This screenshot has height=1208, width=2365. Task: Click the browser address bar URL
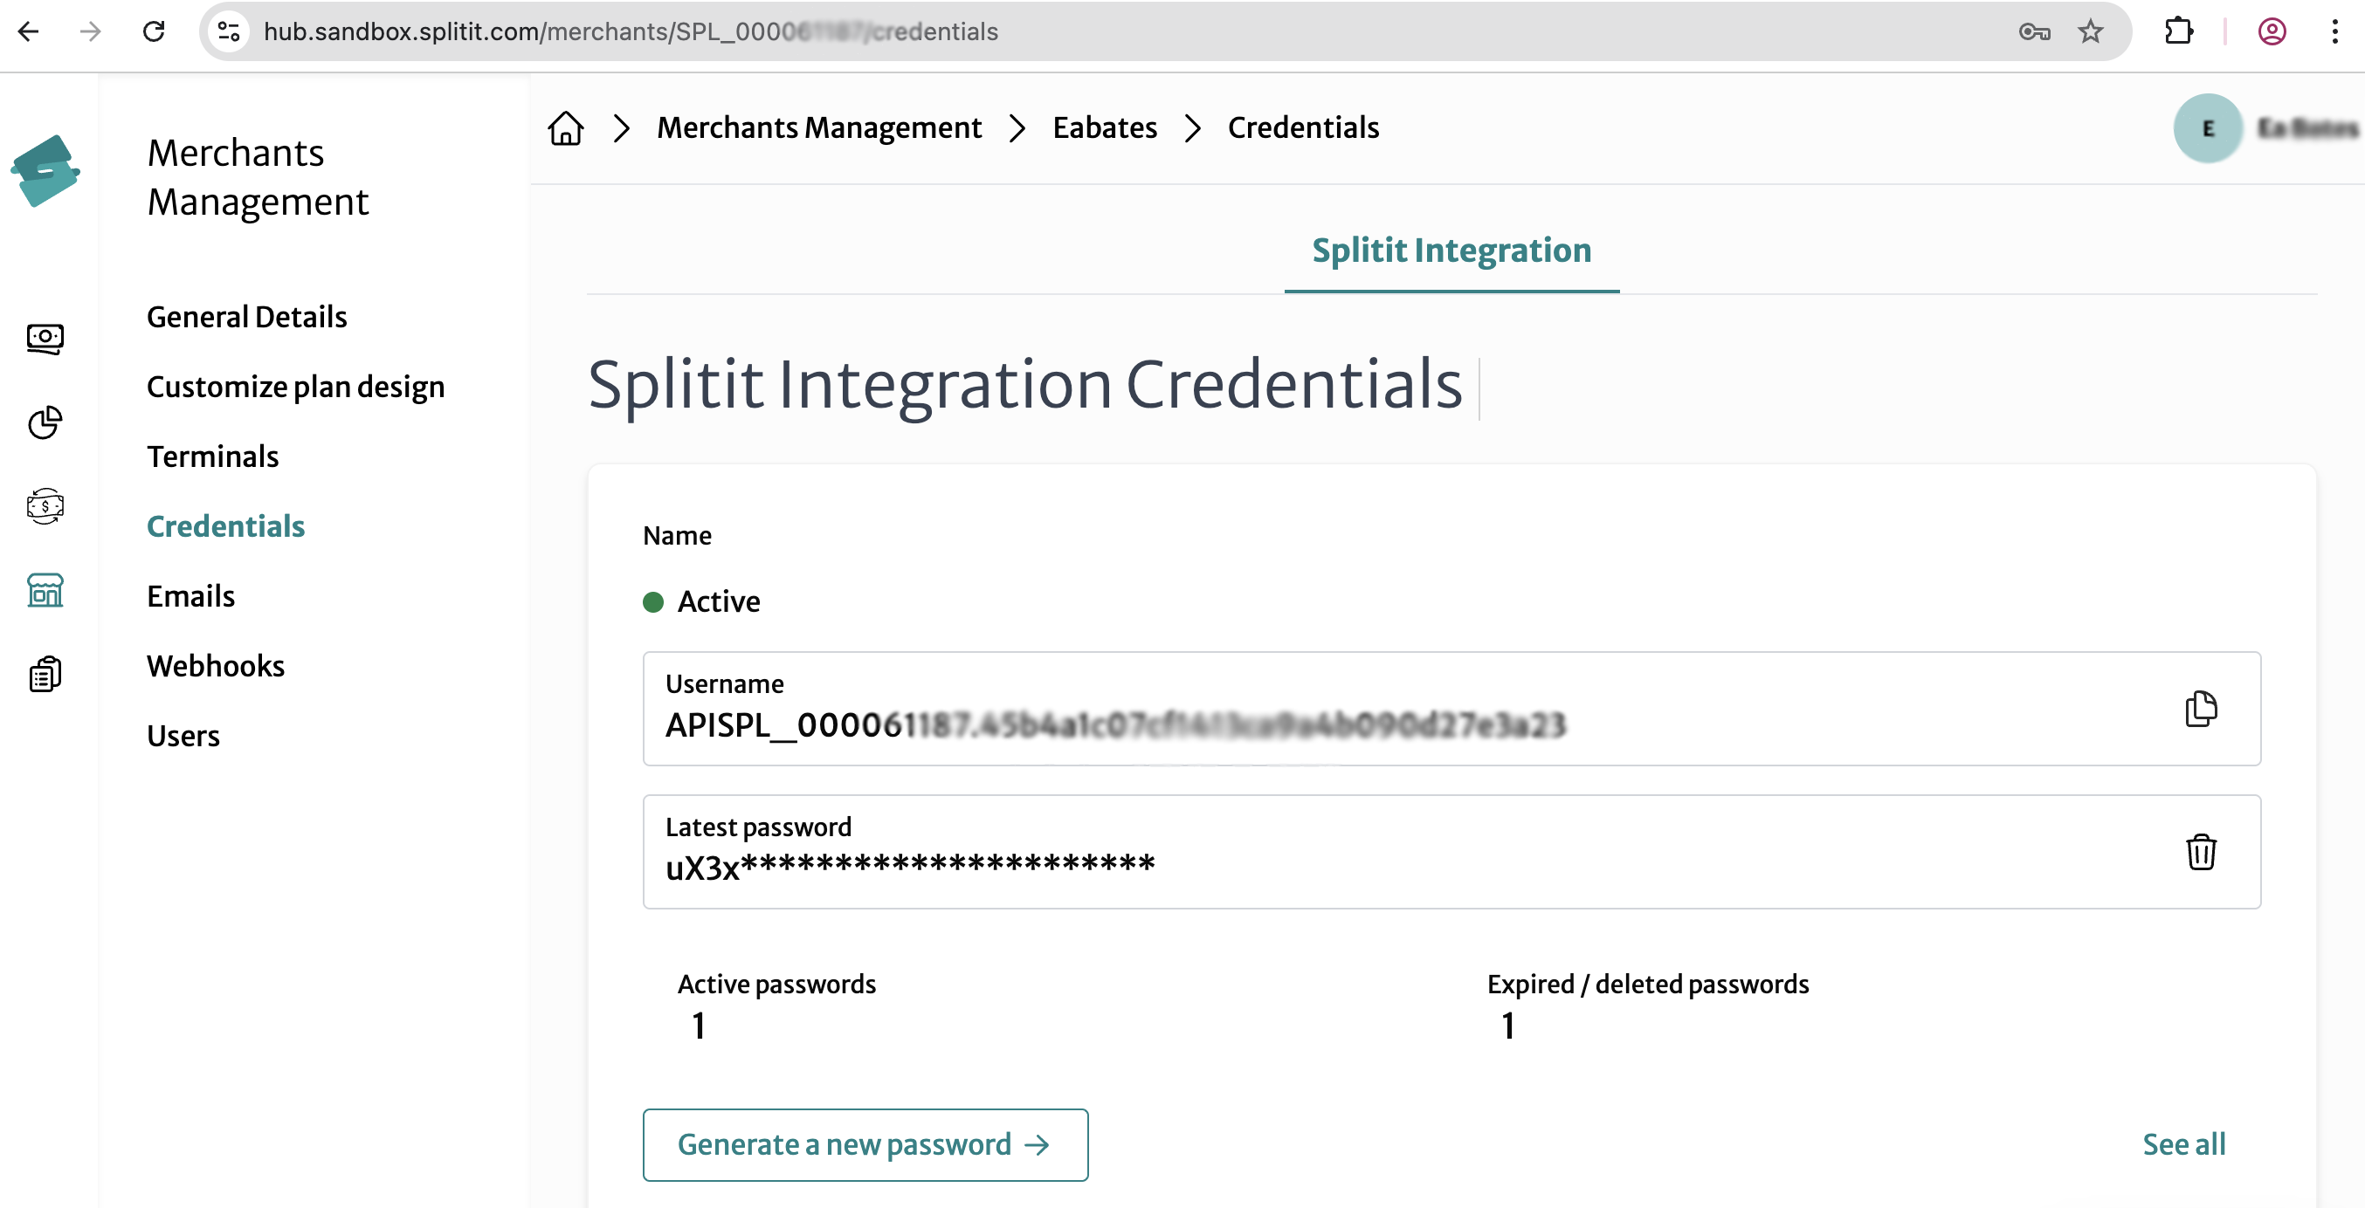(x=631, y=32)
